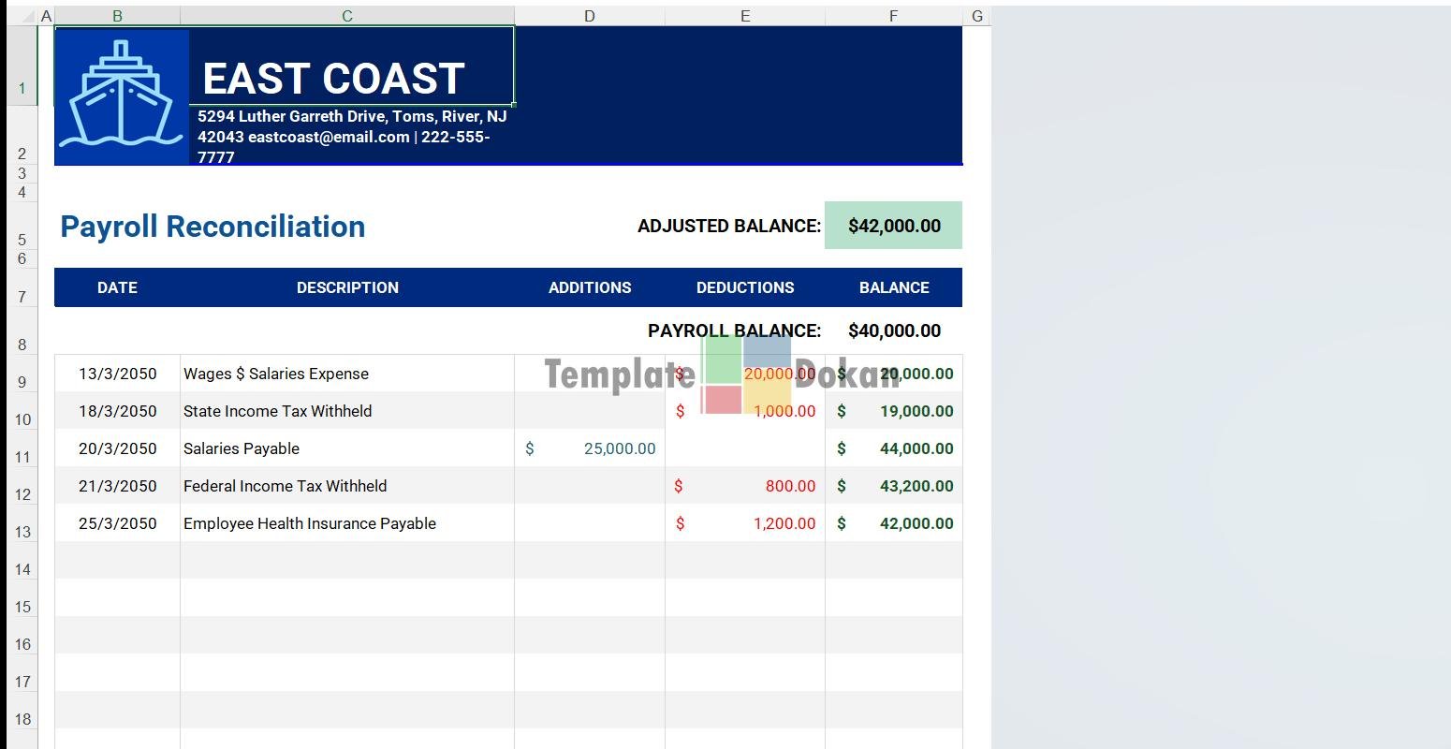Click the colored TemplateDokan watermark logo

point(745,374)
